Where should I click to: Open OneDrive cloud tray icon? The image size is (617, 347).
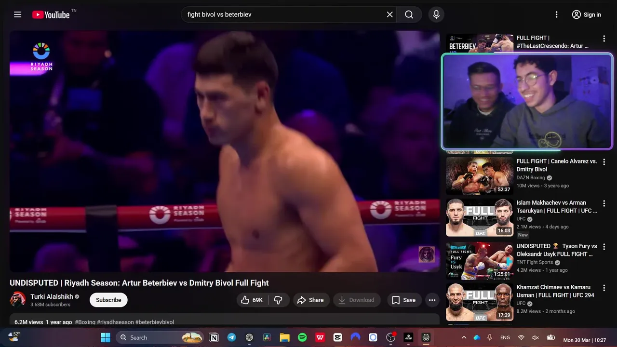(477, 337)
